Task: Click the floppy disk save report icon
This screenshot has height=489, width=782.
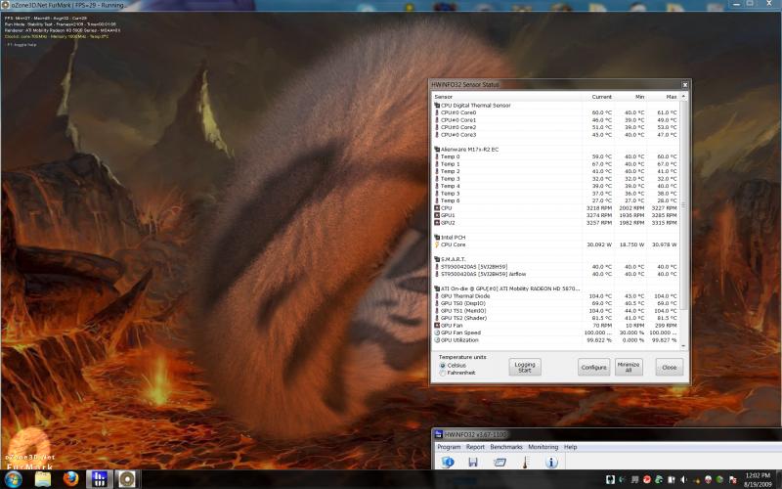Action: click(x=473, y=462)
